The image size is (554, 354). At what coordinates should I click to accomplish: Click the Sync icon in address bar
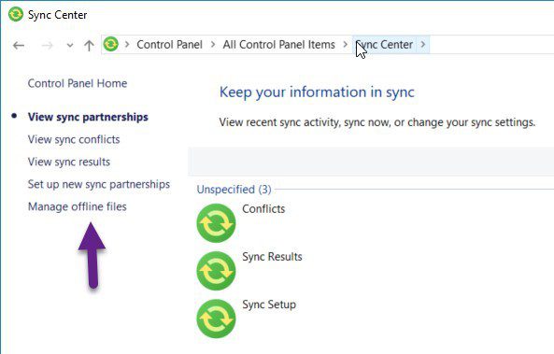(x=111, y=44)
